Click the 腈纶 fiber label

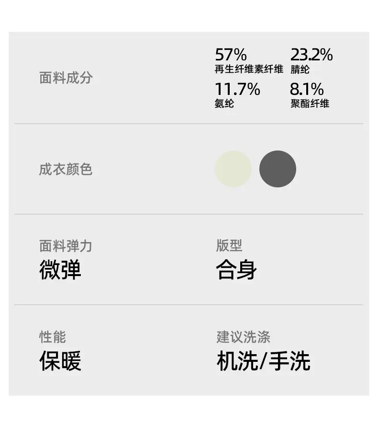pyautogui.click(x=300, y=69)
